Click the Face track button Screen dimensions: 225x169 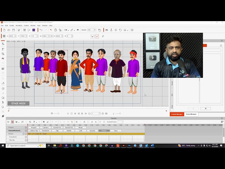coord(116,131)
